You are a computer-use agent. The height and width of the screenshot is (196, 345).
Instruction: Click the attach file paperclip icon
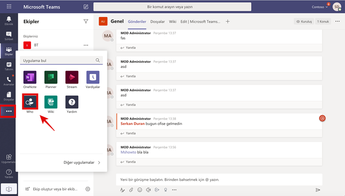click(x=131, y=190)
